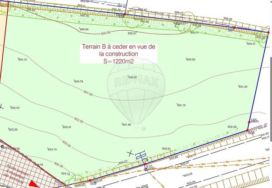Click the 602.41 spot height label
The height and width of the screenshot is (188, 272).
(x=67, y=127)
